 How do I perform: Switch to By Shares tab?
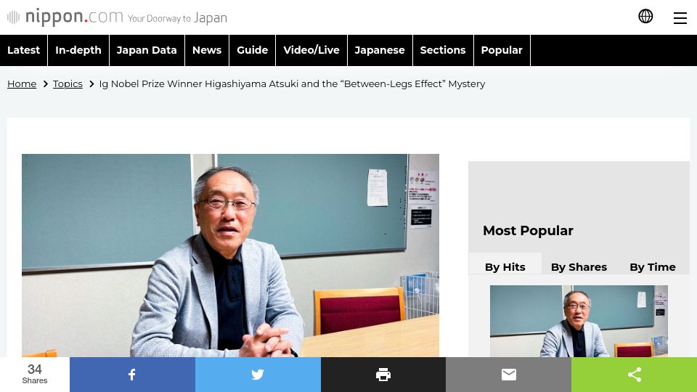pyautogui.click(x=579, y=266)
